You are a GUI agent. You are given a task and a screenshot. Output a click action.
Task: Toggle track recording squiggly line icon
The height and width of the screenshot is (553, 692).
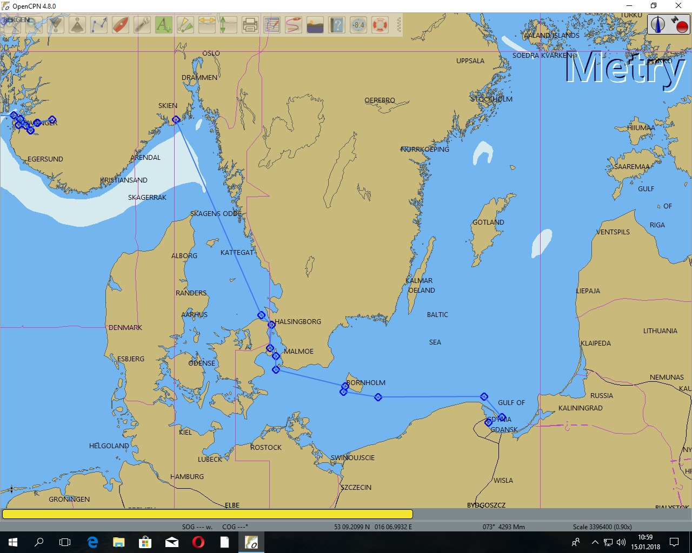pyautogui.click(x=294, y=25)
